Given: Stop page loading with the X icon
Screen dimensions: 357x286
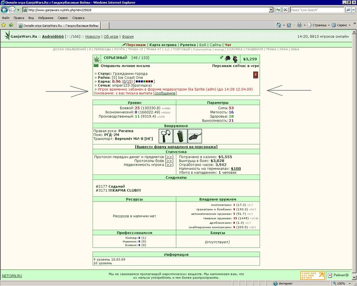Looking at the screenshot, I should click(x=285, y=10).
